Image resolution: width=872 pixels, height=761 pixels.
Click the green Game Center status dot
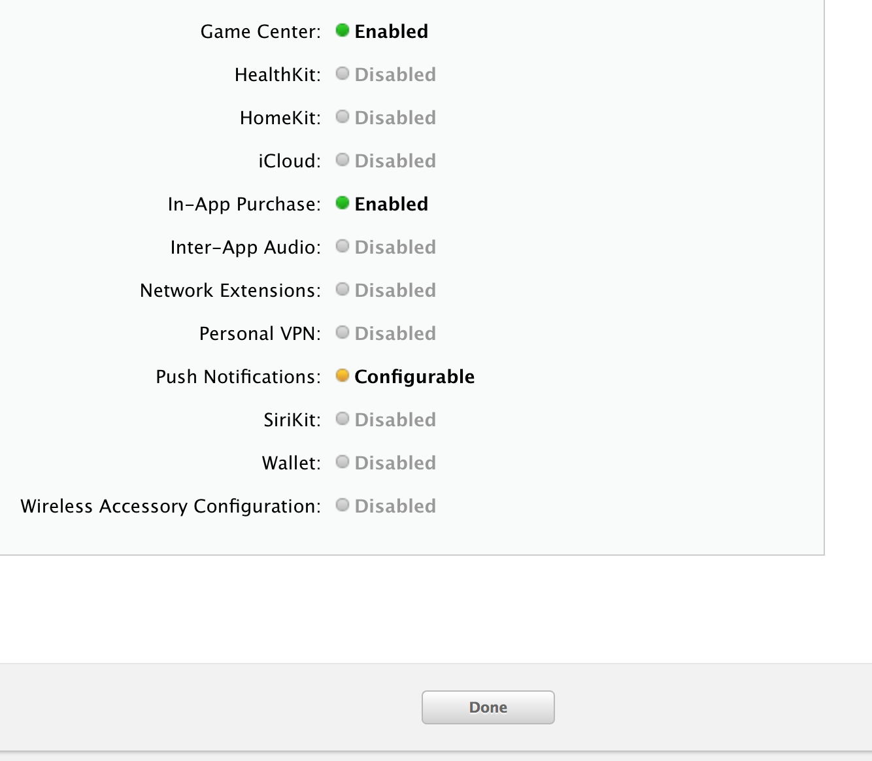pyautogui.click(x=342, y=30)
